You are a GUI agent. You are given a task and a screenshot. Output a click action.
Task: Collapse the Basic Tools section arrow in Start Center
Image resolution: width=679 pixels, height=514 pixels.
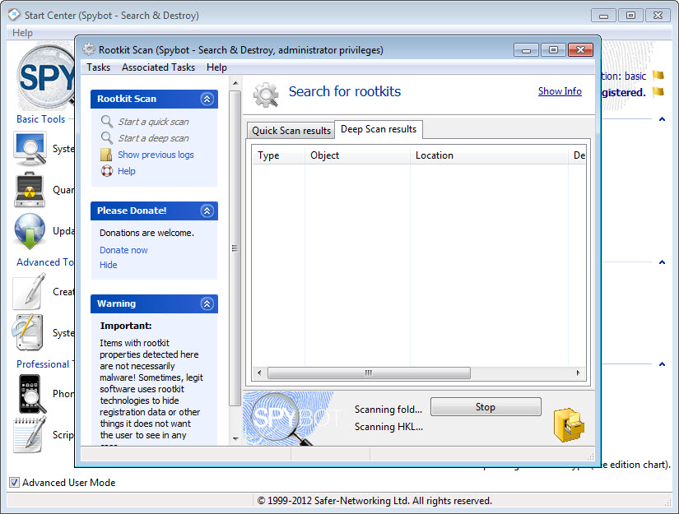[662, 119]
